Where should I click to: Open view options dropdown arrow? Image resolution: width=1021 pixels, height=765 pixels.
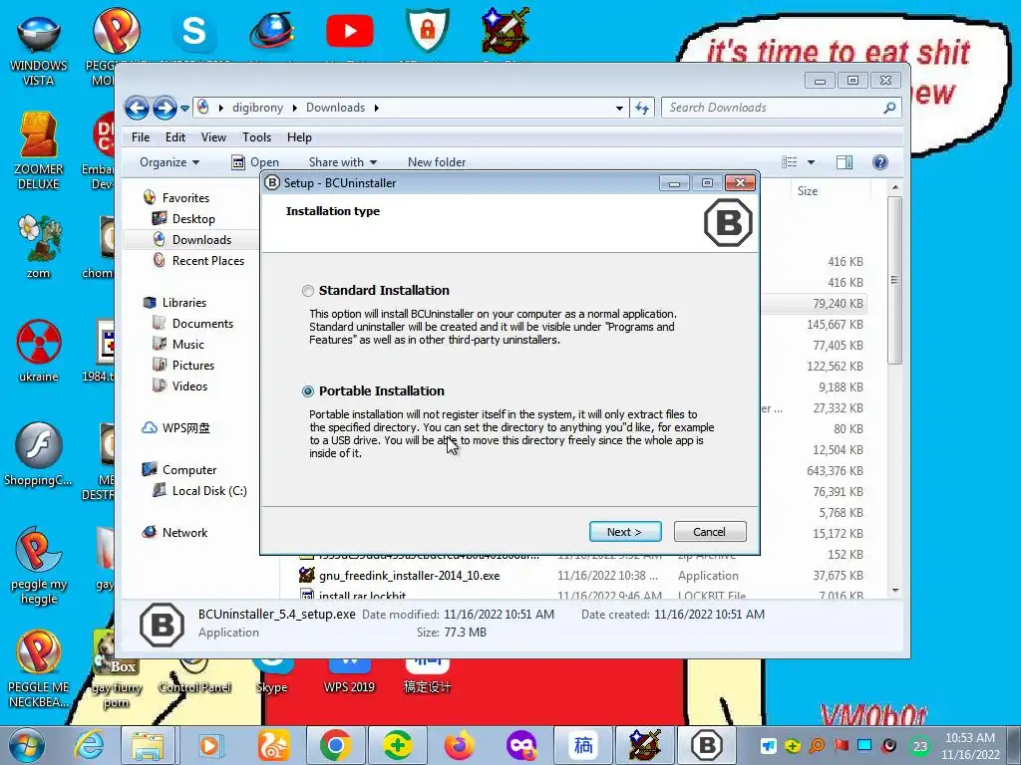(811, 162)
